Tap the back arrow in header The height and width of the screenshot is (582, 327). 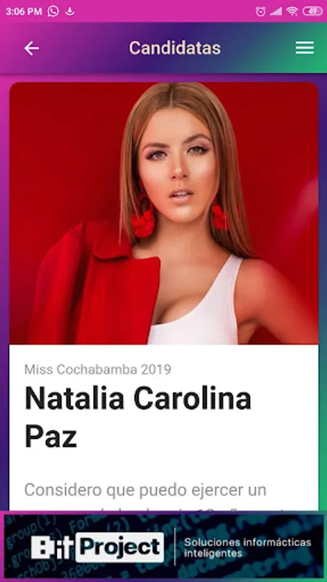[32, 48]
